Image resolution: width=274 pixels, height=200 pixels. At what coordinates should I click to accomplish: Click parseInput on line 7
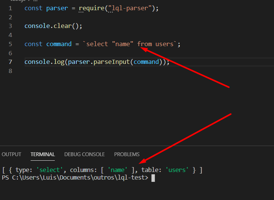[x=111, y=62]
